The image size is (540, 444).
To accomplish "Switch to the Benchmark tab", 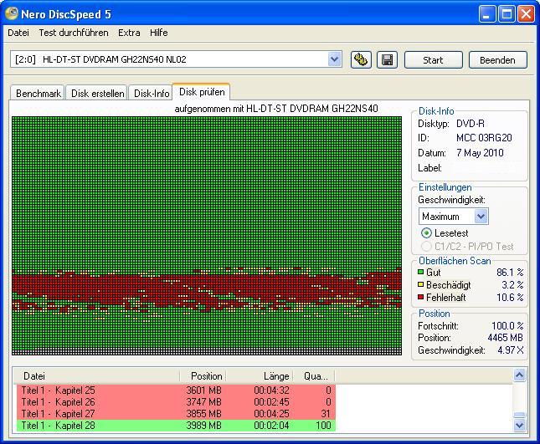I will coord(38,94).
